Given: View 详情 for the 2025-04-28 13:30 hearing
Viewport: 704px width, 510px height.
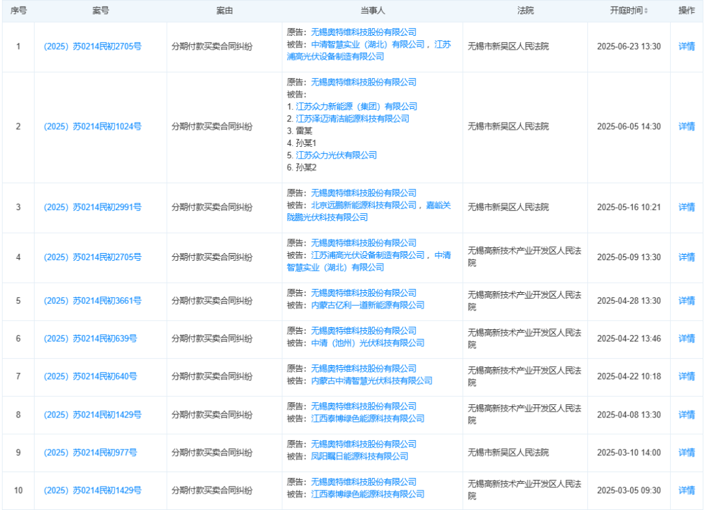Looking at the screenshot, I should 686,301.
